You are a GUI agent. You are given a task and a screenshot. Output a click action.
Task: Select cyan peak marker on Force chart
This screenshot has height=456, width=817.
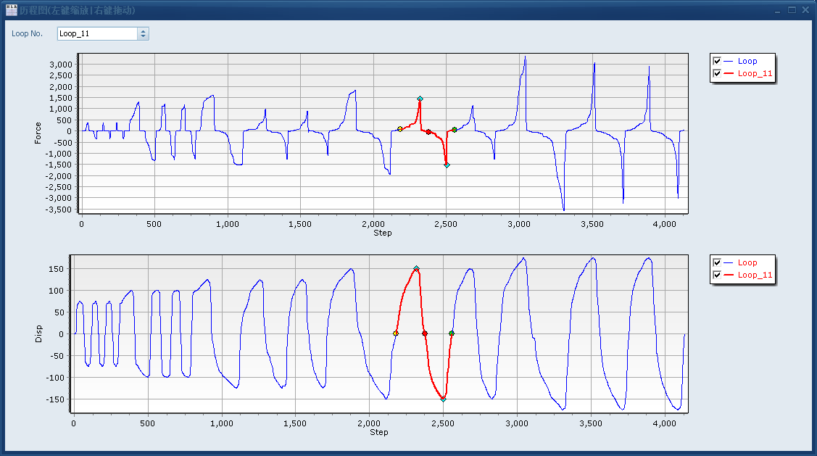click(420, 99)
